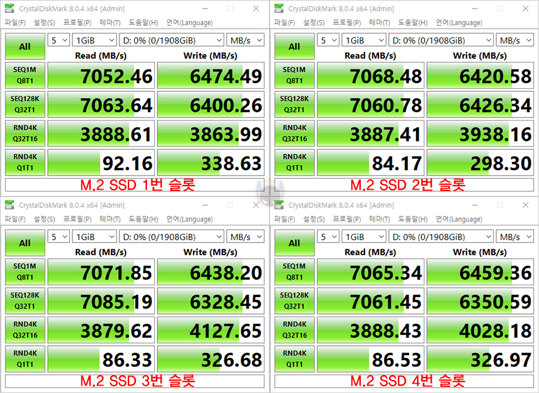Viewport: 539px width, 393px height.
Task: Start SEQ1M Q8T1 test in 3번 슬롯 window
Action: point(24,272)
